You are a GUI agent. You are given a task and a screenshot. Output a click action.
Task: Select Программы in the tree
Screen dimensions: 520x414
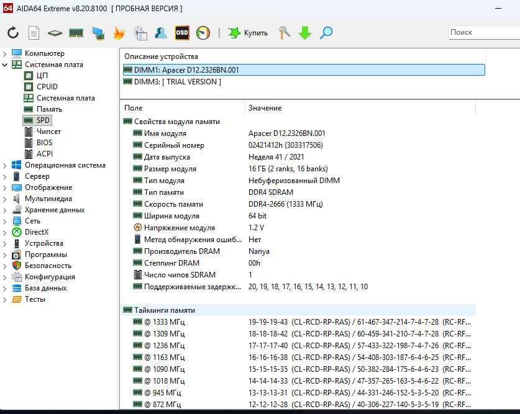(46, 254)
